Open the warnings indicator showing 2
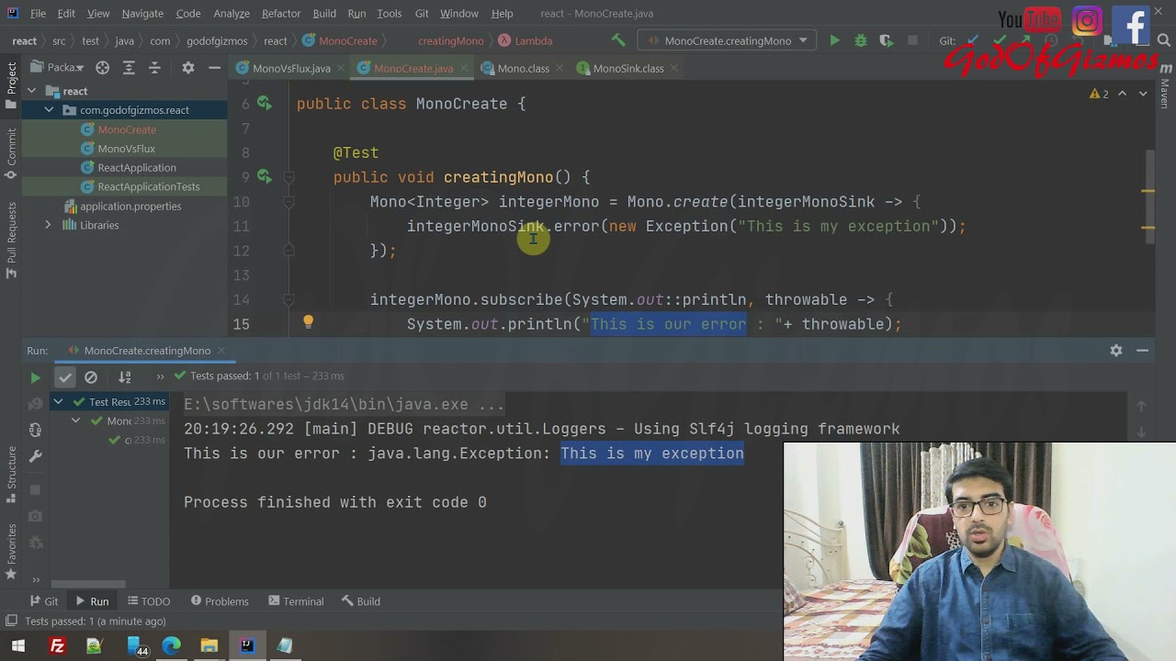The height and width of the screenshot is (661, 1176). pyautogui.click(x=1099, y=94)
